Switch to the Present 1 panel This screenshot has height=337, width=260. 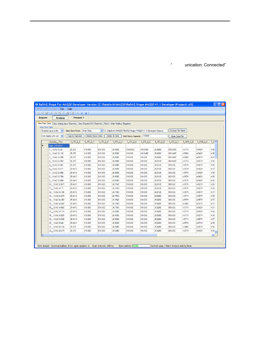(78, 118)
